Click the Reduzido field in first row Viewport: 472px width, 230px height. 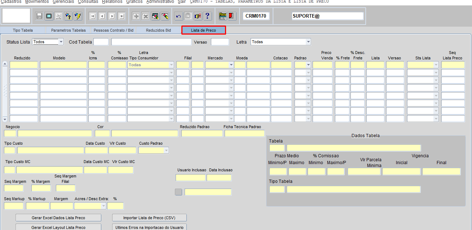coord(24,65)
